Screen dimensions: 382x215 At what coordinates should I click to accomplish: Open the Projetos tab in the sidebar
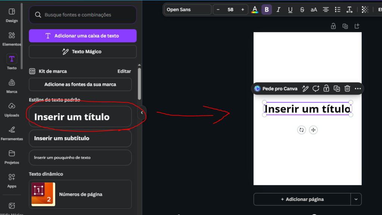point(12,156)
